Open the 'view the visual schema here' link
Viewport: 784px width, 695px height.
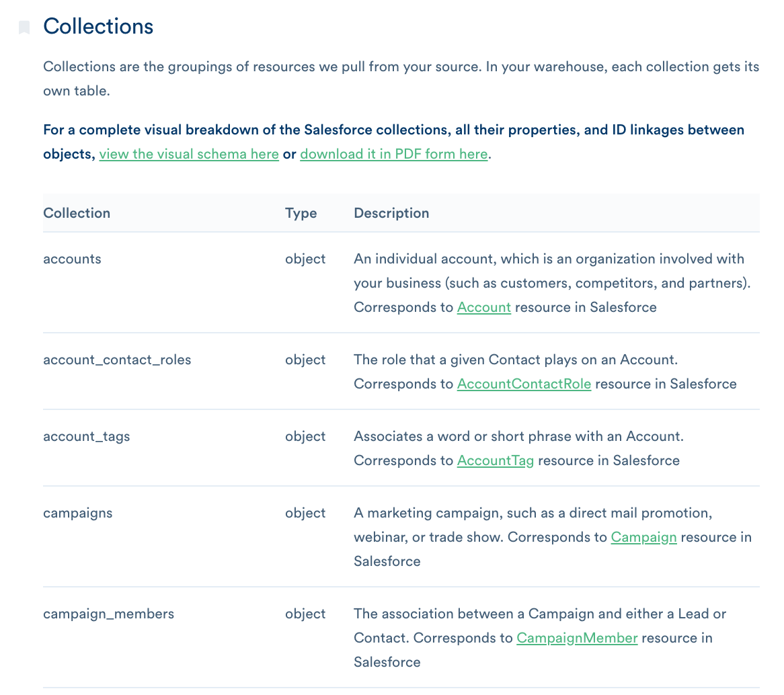(x=189, y=154)
